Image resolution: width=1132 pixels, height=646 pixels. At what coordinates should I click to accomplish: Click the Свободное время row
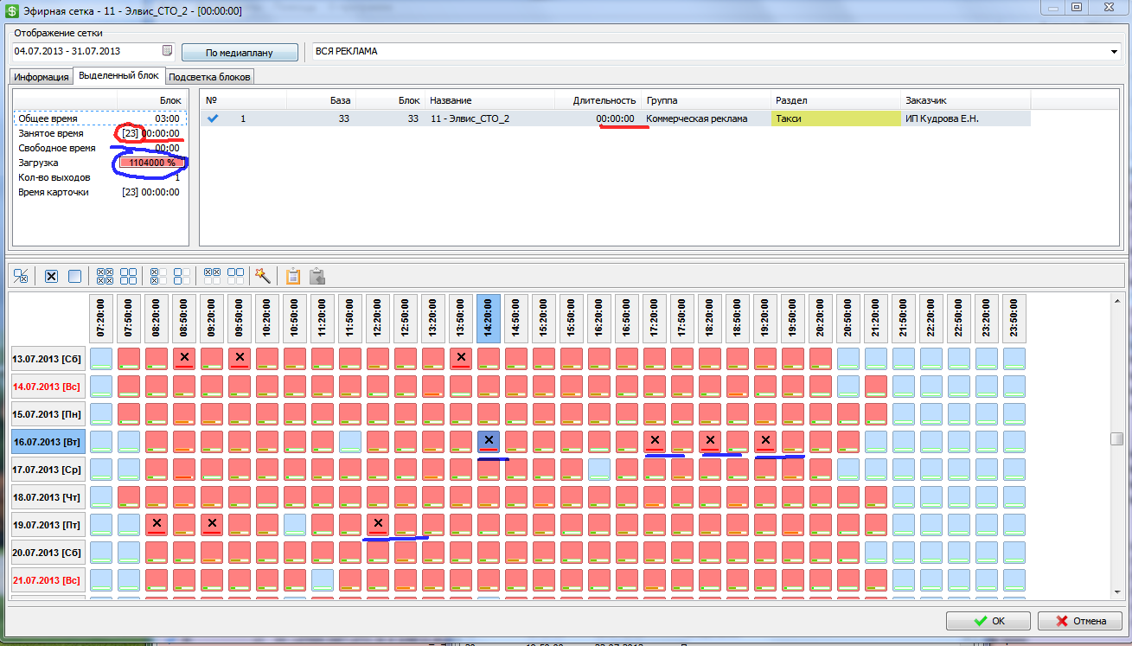coord(99,148)
